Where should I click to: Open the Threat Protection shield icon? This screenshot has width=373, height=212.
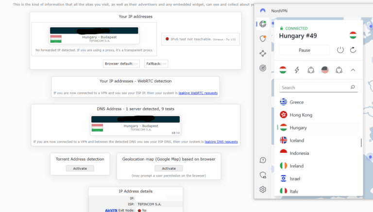click(x=263, y=38)
